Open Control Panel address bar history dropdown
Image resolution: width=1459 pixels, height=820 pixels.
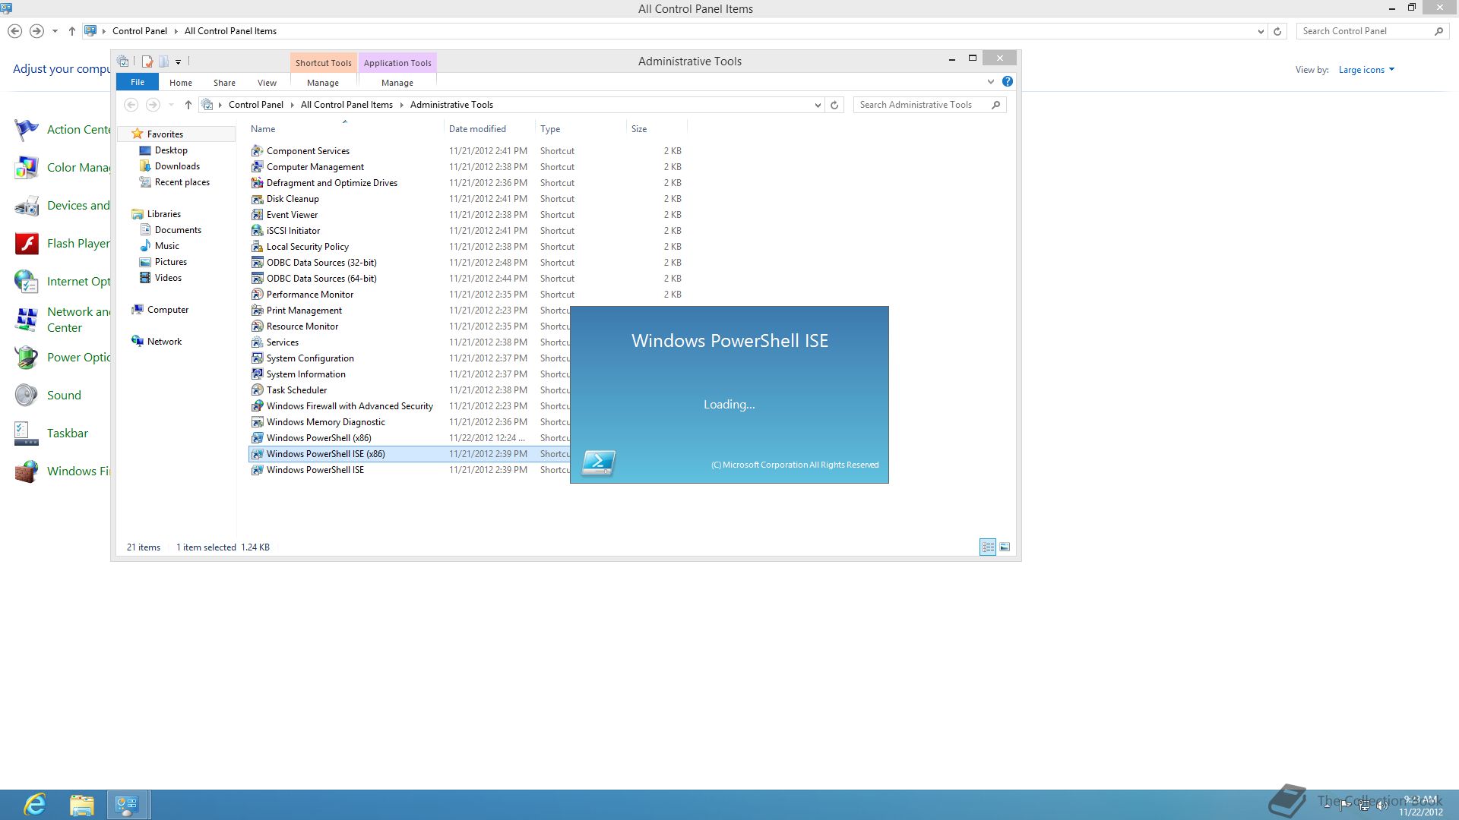1261,31
